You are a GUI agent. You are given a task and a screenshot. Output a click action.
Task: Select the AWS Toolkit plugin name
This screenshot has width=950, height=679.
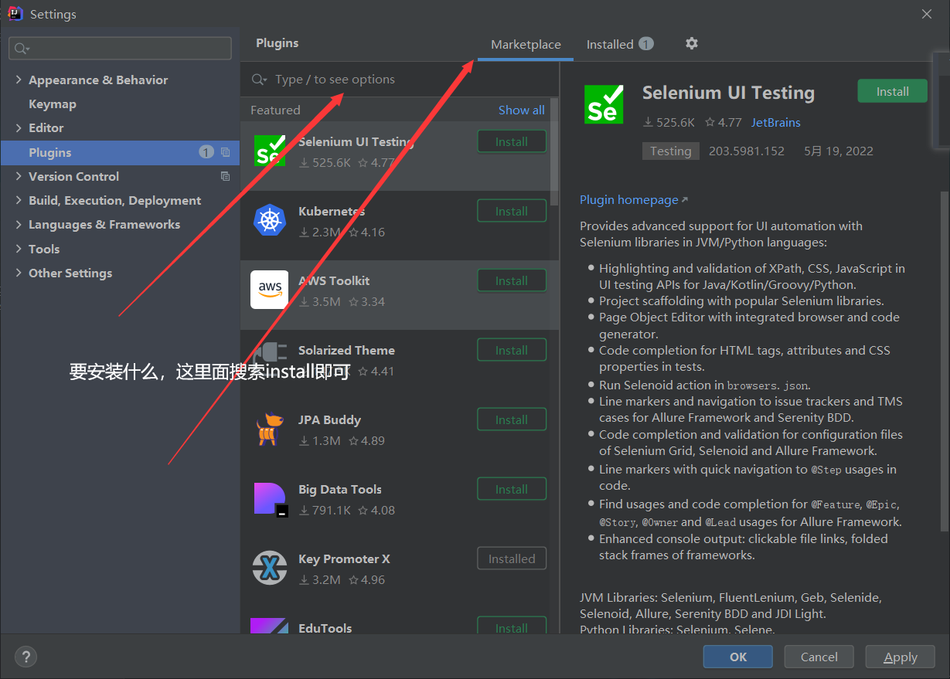(334, 280)
